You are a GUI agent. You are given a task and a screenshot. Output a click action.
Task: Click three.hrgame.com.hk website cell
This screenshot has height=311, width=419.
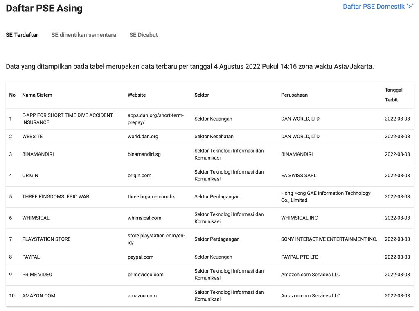tap(151, 197)
